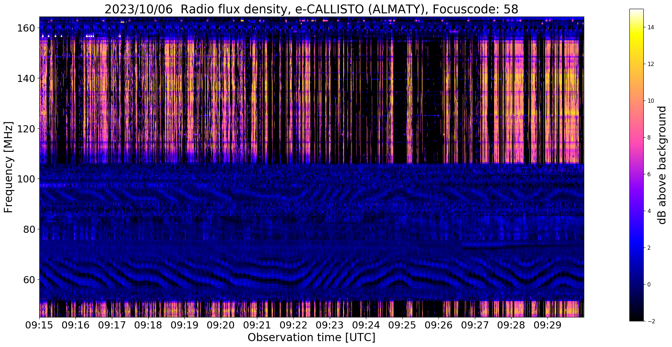Click the 80 frequency tick label

(29, 229)
